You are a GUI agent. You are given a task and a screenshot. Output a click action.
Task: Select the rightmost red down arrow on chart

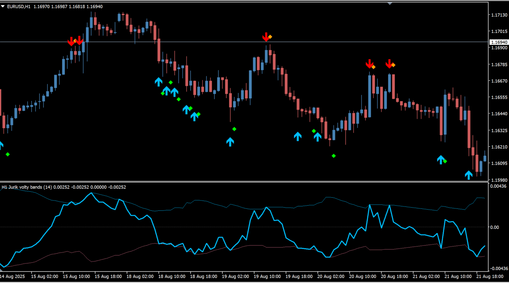[389, 64]
